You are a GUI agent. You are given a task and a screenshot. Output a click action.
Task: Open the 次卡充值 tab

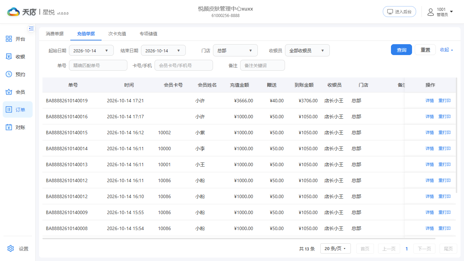[117, 34]
